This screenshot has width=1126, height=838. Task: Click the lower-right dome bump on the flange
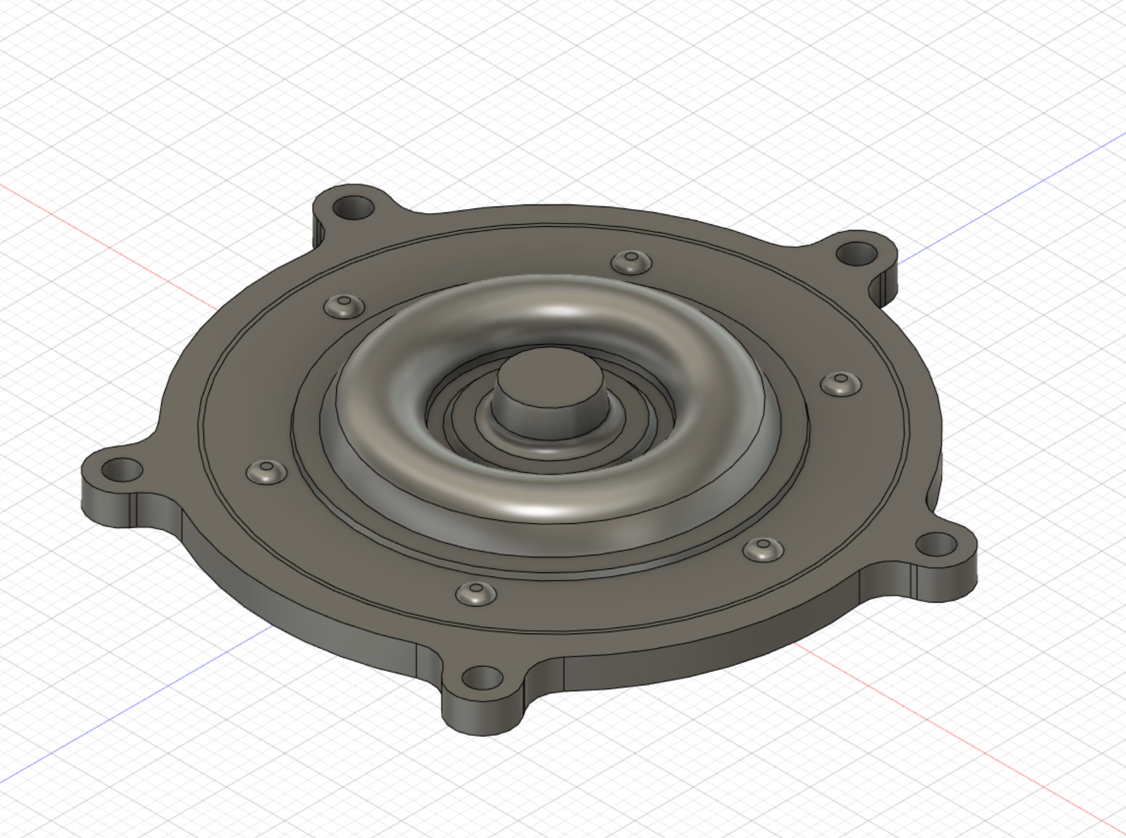tap(763, 548)
